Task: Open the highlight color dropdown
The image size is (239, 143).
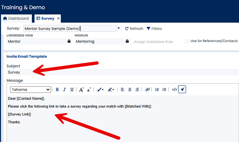Action: point(111,89)
